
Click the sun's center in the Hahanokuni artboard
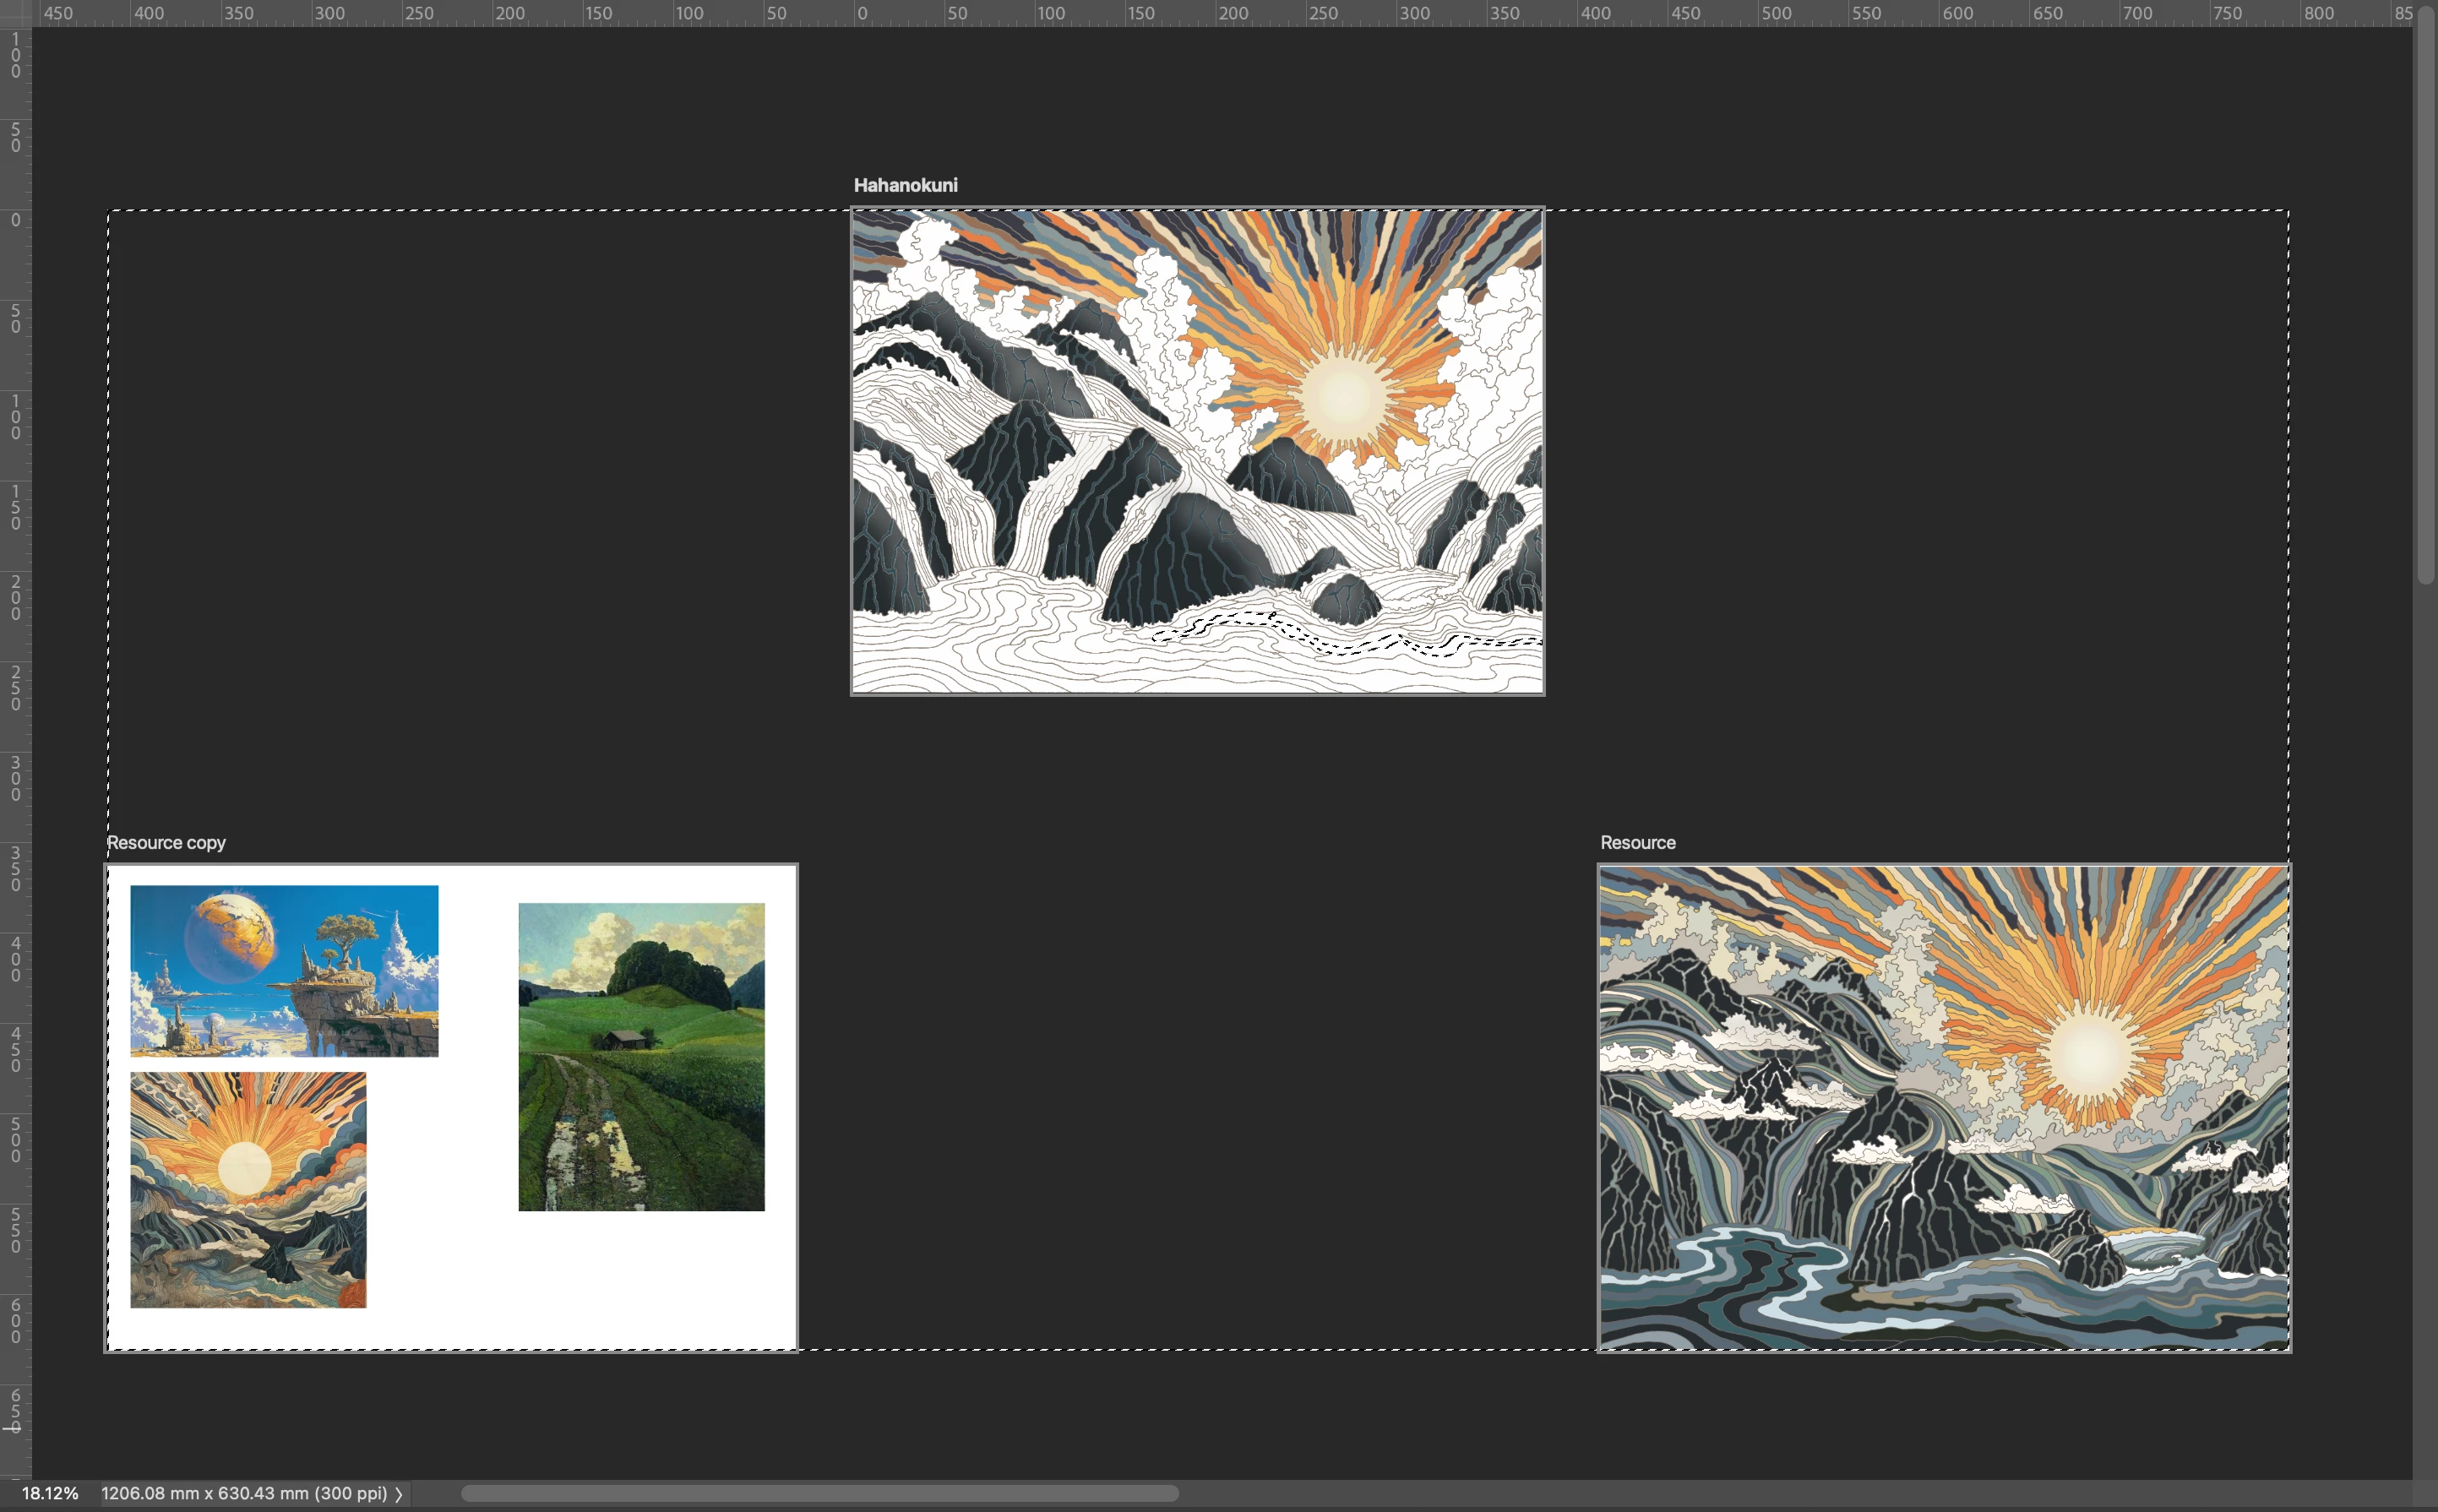coord(1343,396)
